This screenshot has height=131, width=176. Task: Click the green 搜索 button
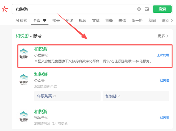[162, 9]
